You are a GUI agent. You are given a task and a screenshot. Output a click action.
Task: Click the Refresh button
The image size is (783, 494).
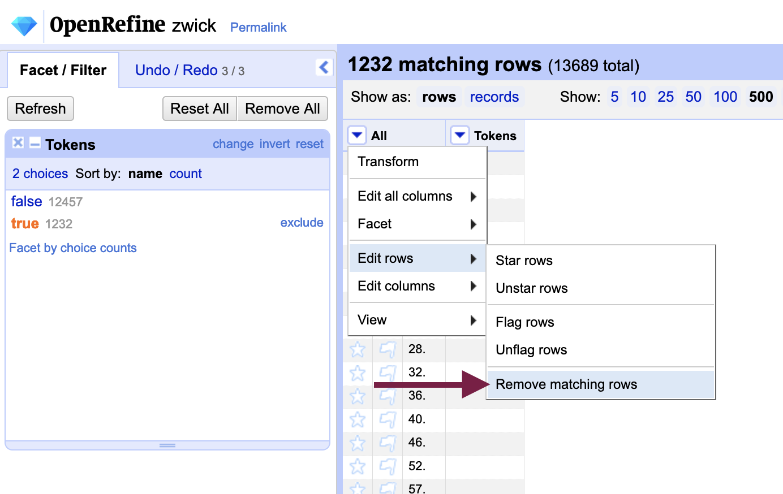(40, 109)
